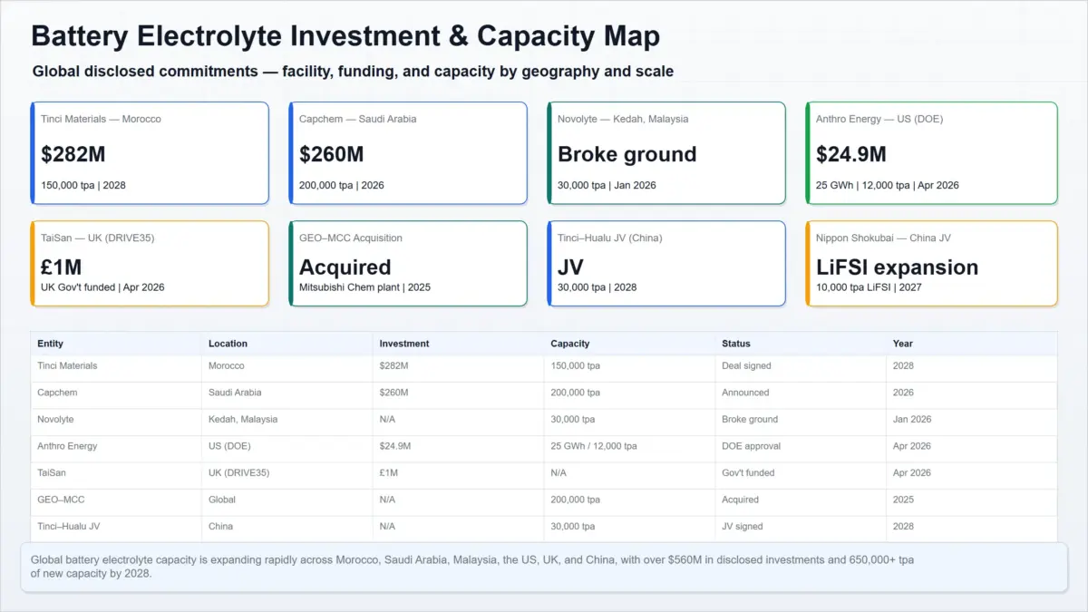The width and height of the screenshot is (1088, 612).
Task: Click the 'Acquired' card headline
Action: [345, 267]
